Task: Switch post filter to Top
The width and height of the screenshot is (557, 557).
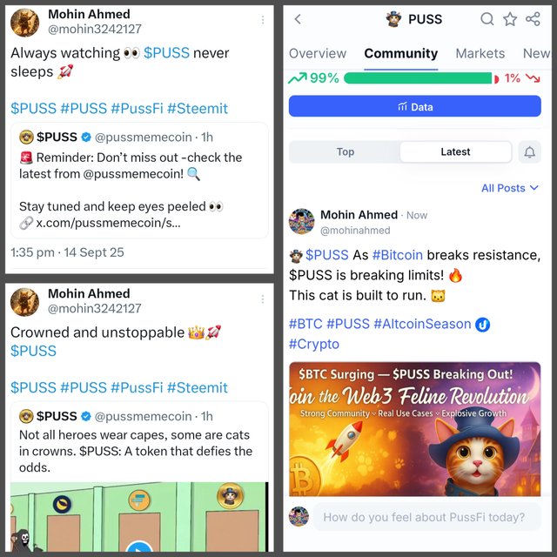Action: click(x=346, y=152)
